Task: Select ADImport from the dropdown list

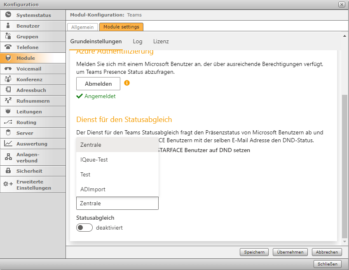Action: pyautogui.click(x=117, y=190)
